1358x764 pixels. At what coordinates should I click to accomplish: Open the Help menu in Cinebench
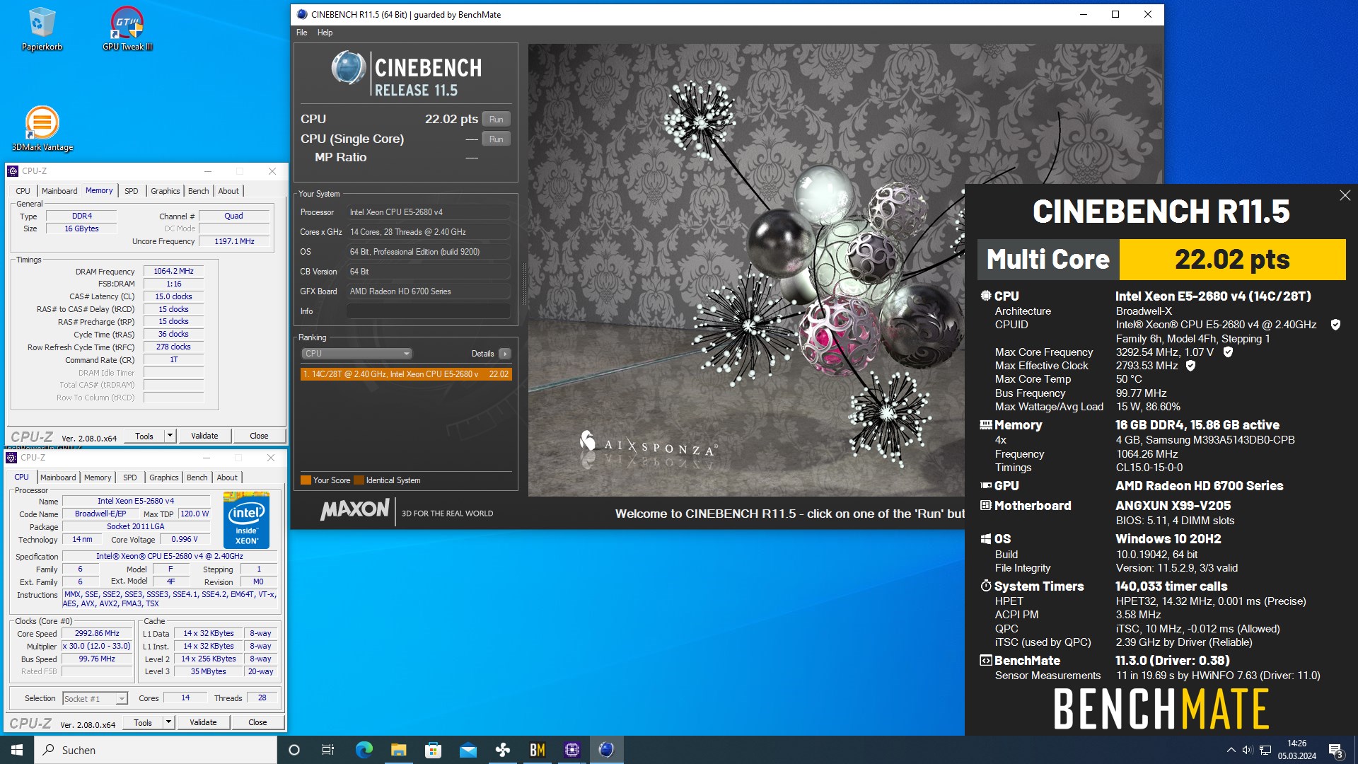click(x=325, y=33)
